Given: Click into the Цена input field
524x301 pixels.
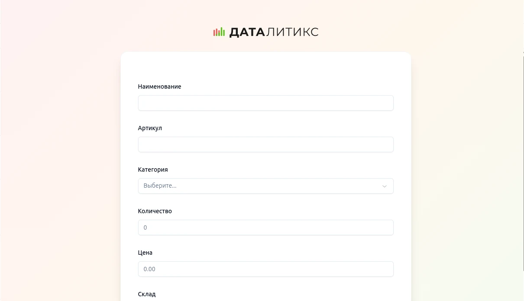Looking at the screenshot, I should [x=265, y=269].
